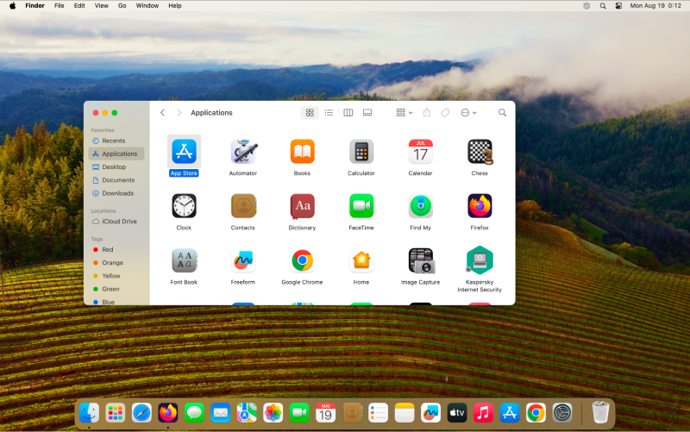This screenshot has height=432, width=690.
Task: Select the App Store app icon in Finder
Action: 184,152
